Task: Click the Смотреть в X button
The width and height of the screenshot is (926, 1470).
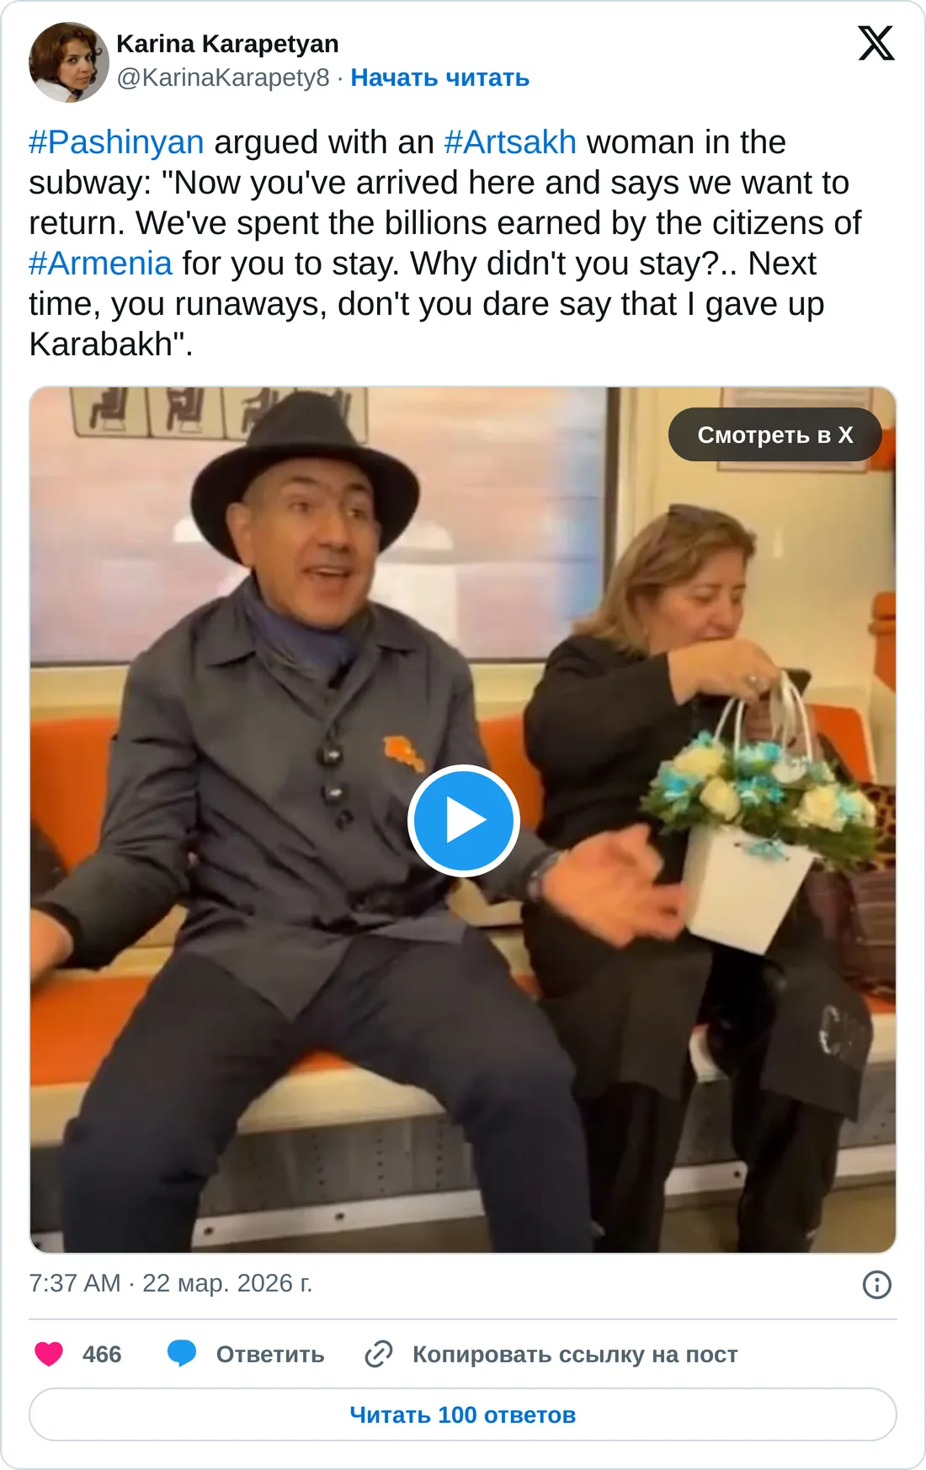Action: (775, 434)
